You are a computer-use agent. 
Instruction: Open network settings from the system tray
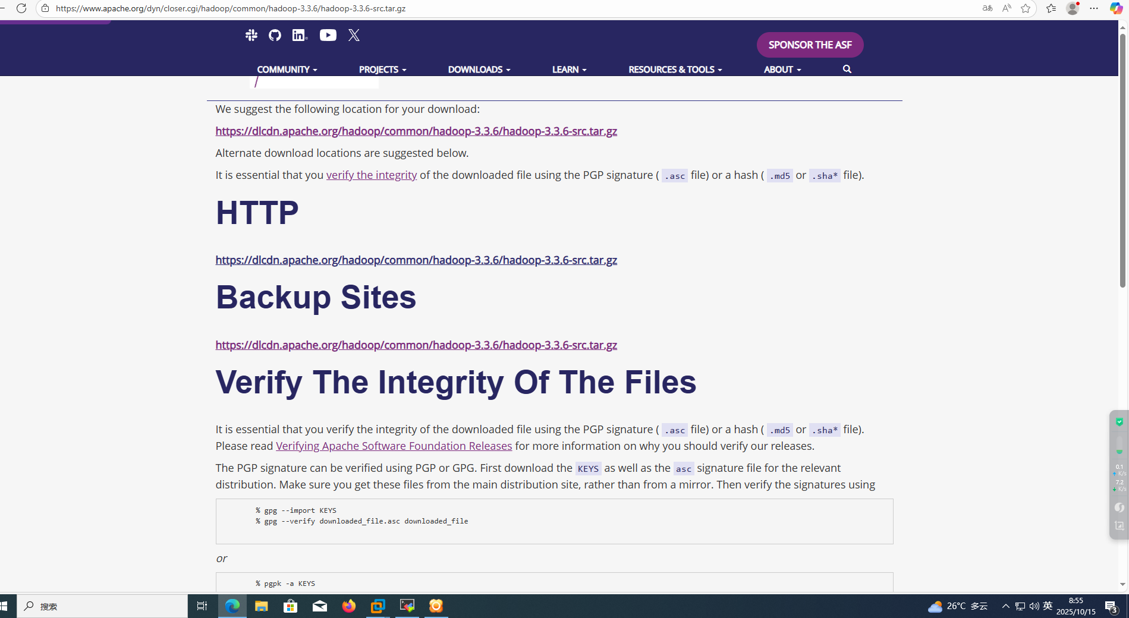tap(1020, 606)
